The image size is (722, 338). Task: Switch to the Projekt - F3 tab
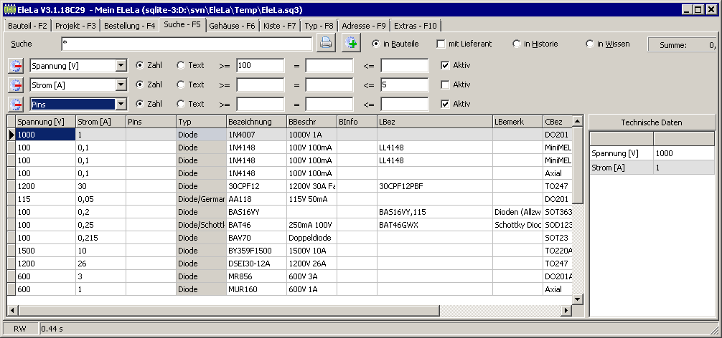click(x=75, y=26)
